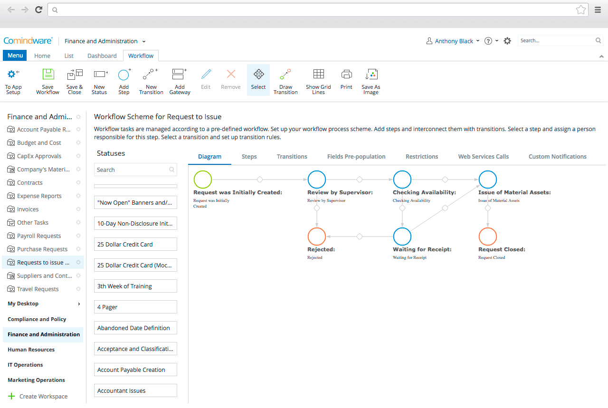The image size is (608, 408).
Task: Open the Finance and Administration workspace dropdown
Action: pos(104,41)
